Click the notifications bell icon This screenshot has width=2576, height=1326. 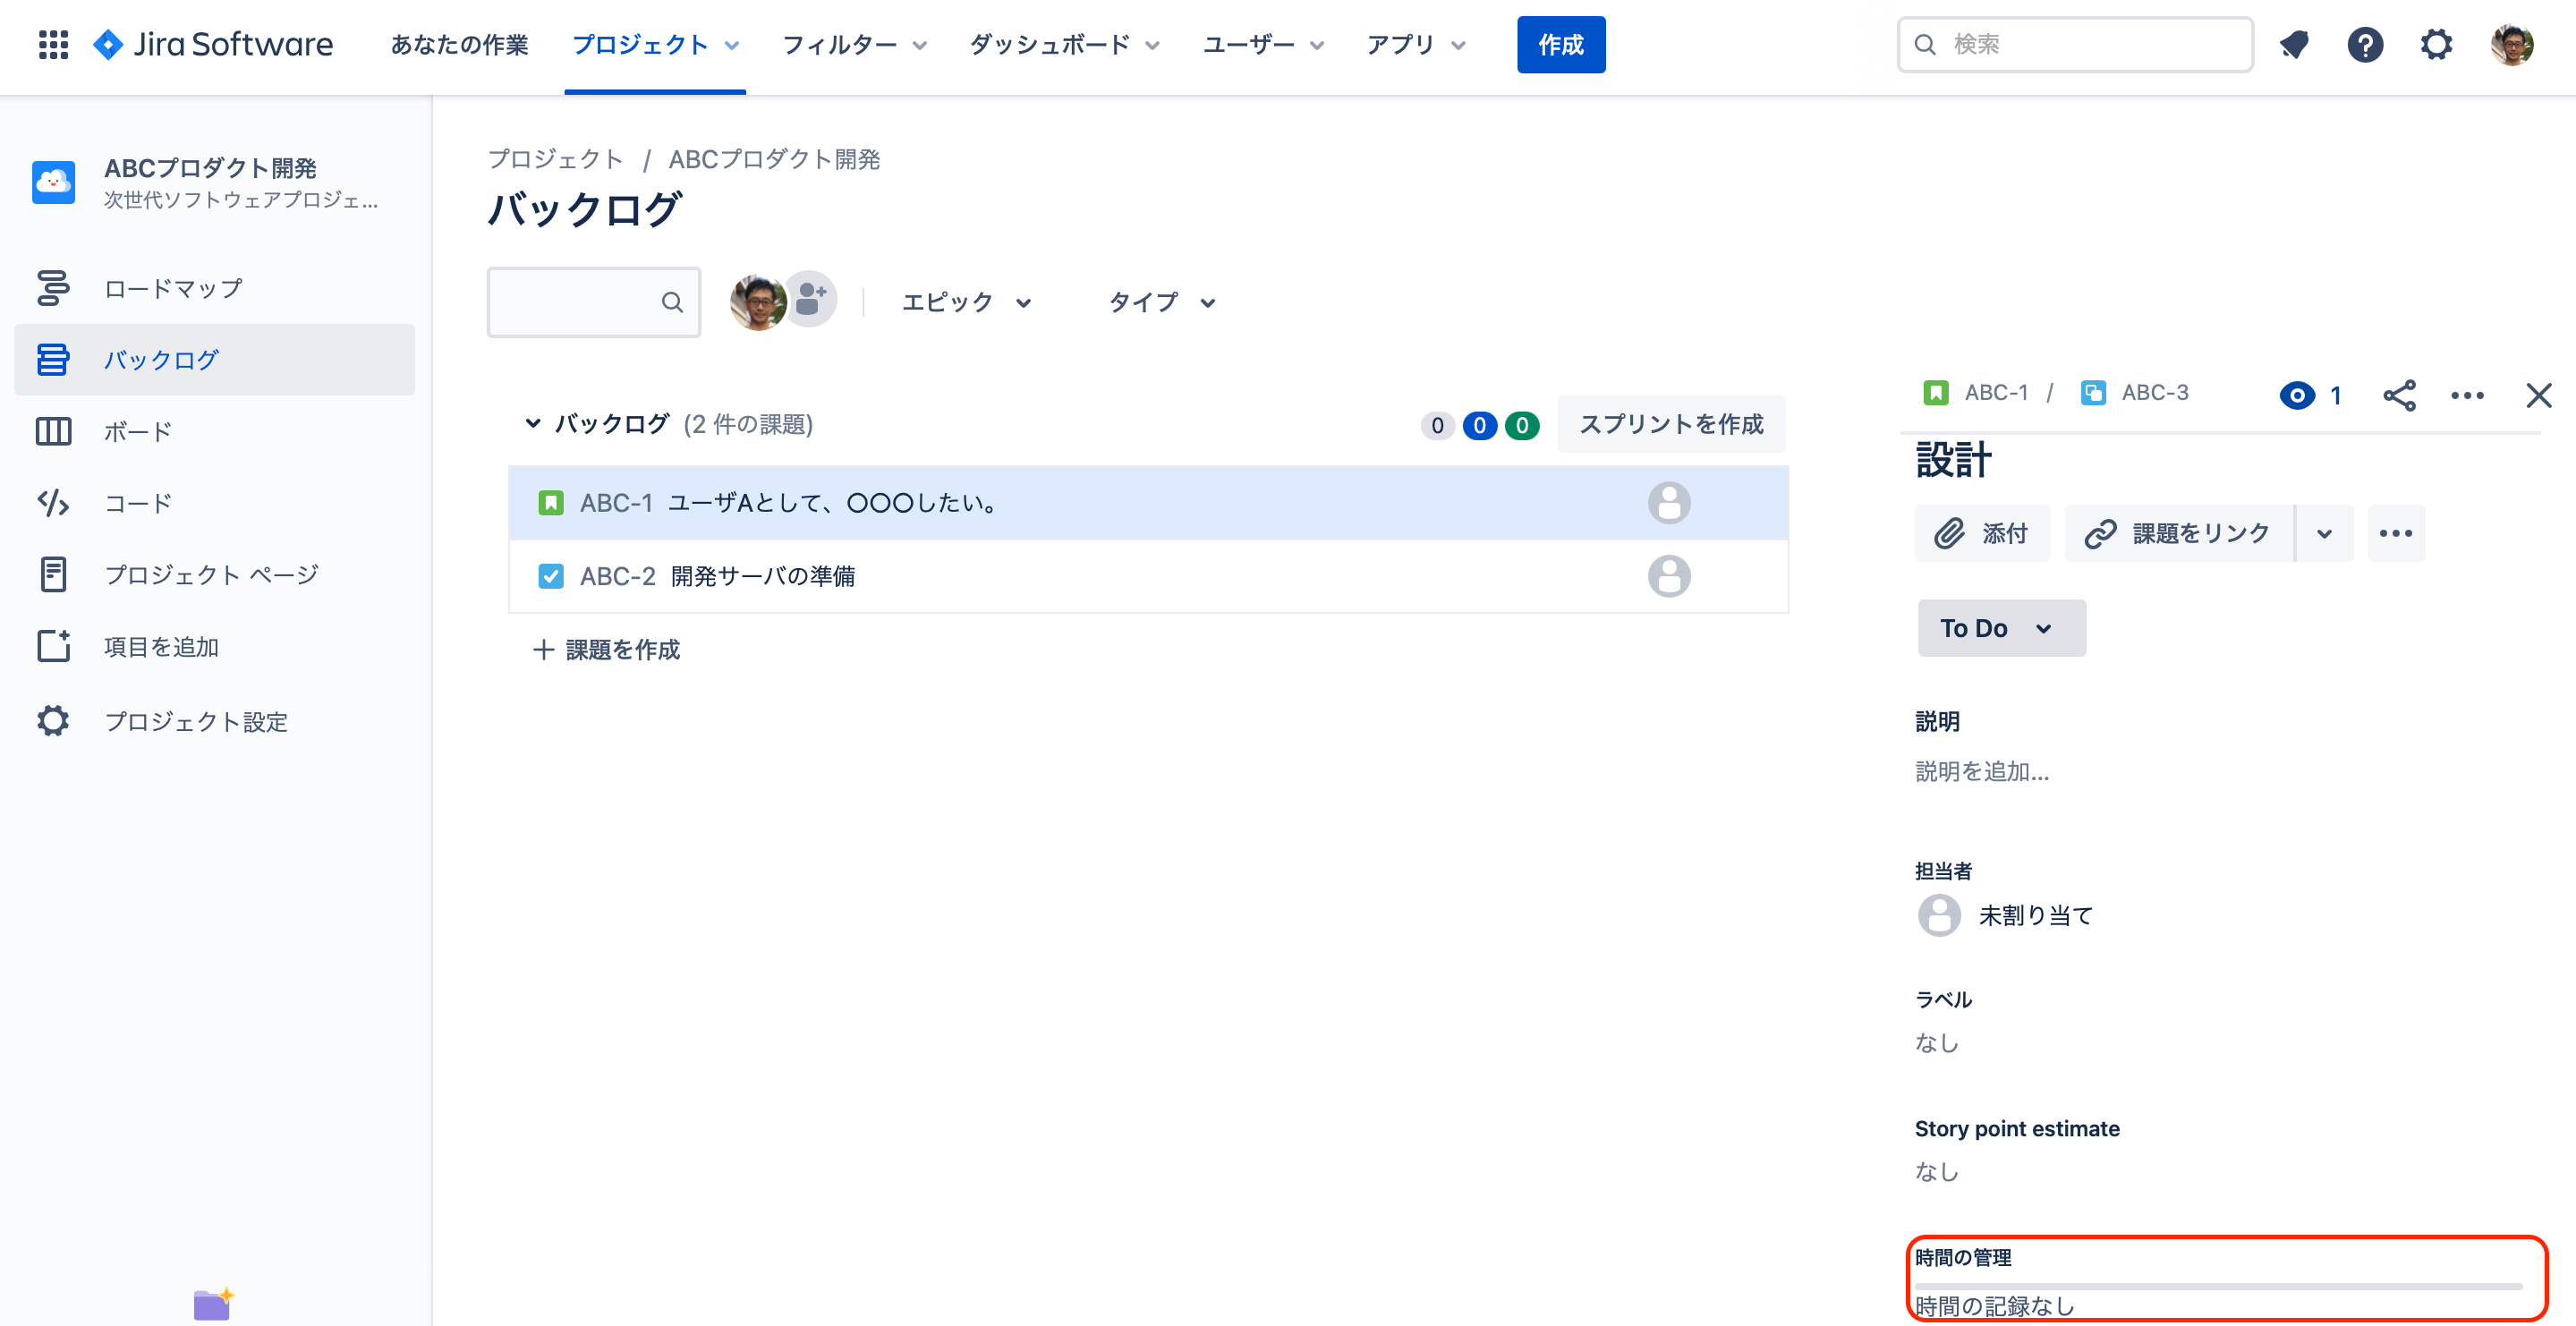[x=2294, y=44]
